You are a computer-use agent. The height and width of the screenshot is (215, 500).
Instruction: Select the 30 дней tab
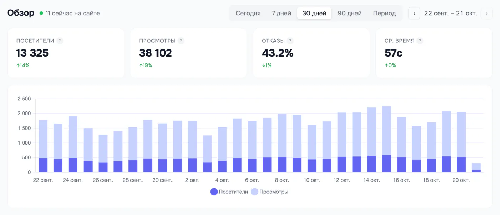click(x=314, y=13)
